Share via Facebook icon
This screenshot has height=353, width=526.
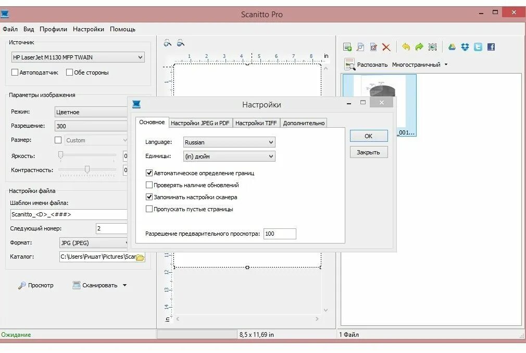pos(491,47)
